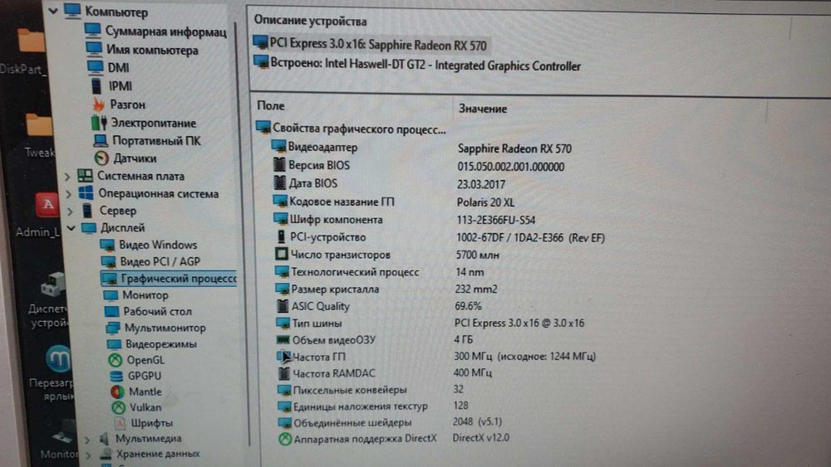The width and height of the screenshot is (831, 467).
Task: Click the Имя компьютера icon
Action: [x=94, y=49]
